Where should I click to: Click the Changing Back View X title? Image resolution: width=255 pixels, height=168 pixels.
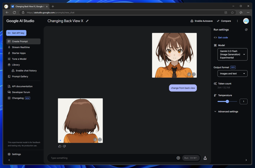(66, 21)
